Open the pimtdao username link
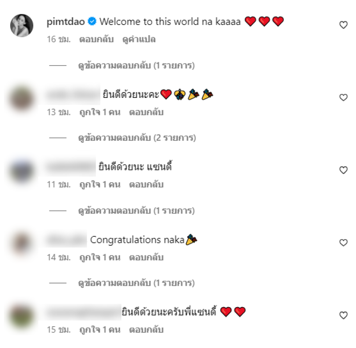 (65, 22)
